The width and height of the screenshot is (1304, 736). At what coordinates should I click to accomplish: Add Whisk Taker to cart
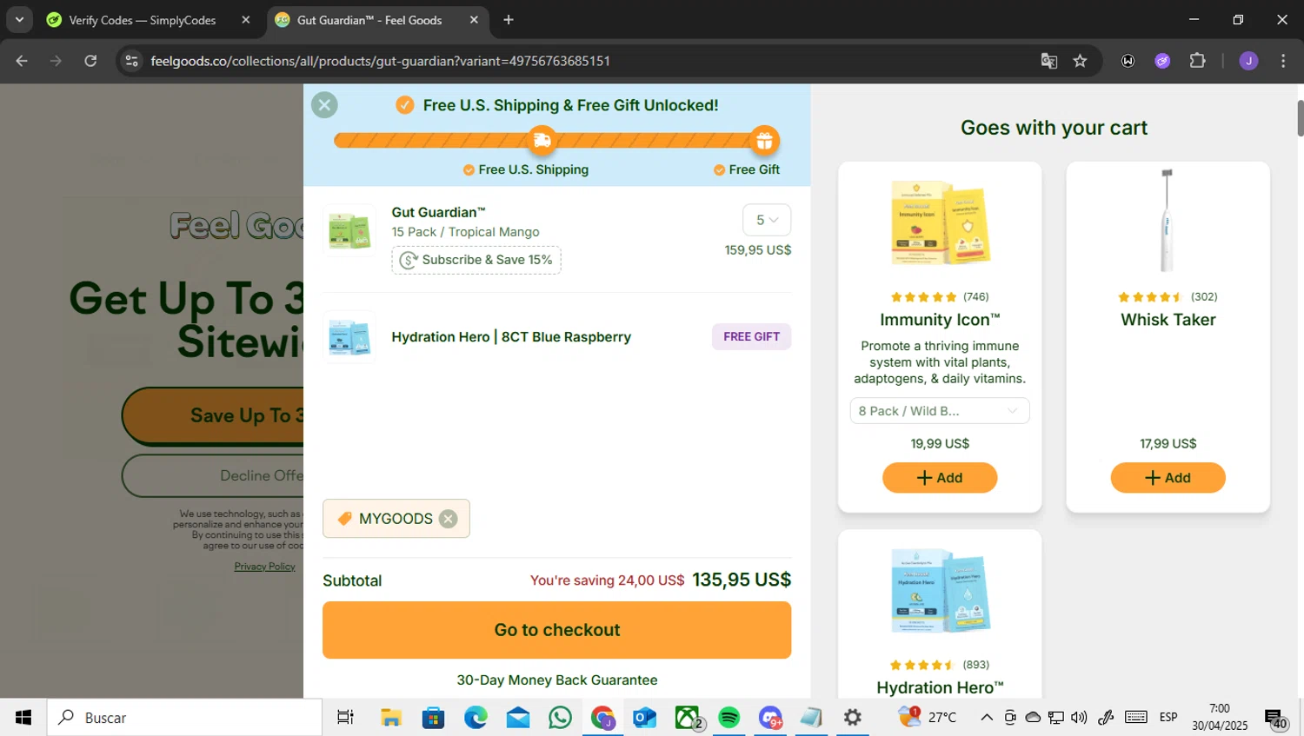pyautogui.click(x=1168, y=478)
